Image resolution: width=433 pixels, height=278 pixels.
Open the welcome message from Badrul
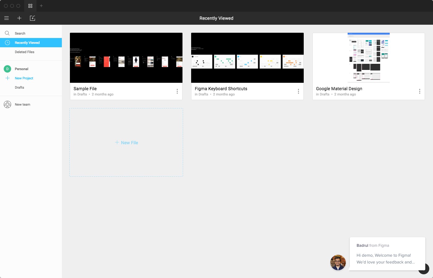[x=388, y=254]
